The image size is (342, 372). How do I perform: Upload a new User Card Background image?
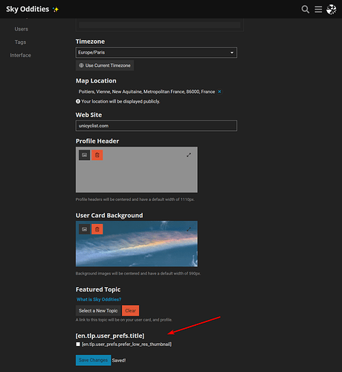[x=85, y=229]
